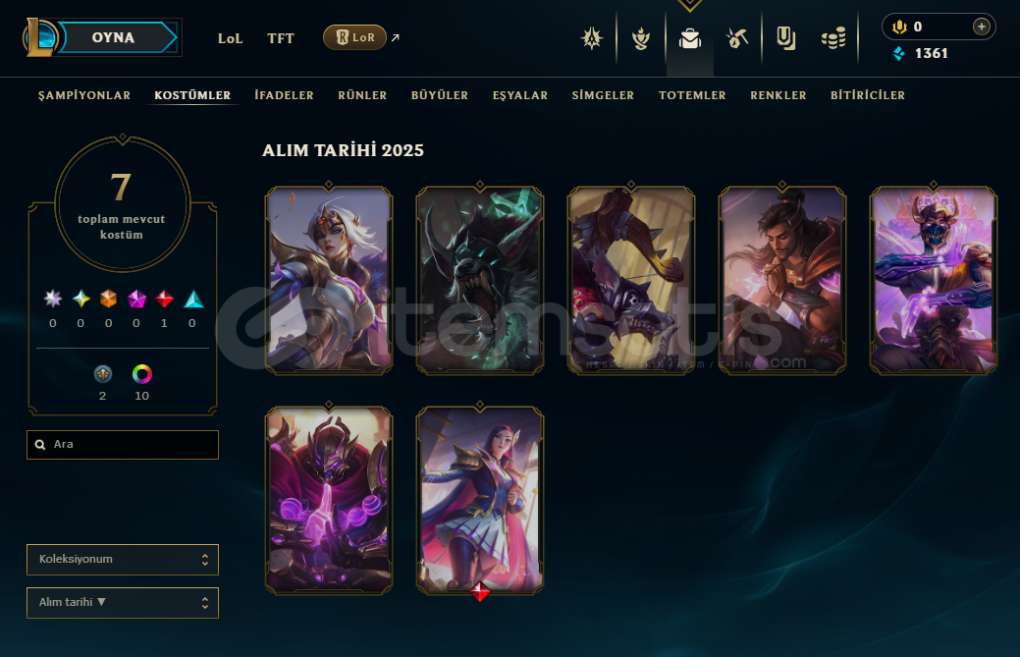Click the red Mythic gem tier icon
Screen dimensions: 1020x657
(164, 300)
